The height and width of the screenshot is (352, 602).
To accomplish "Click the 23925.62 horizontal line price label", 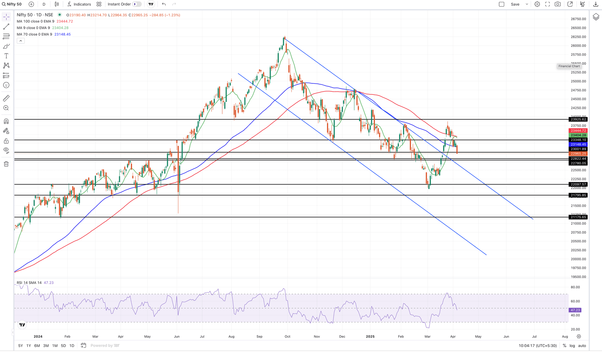I will click(578, 119).
